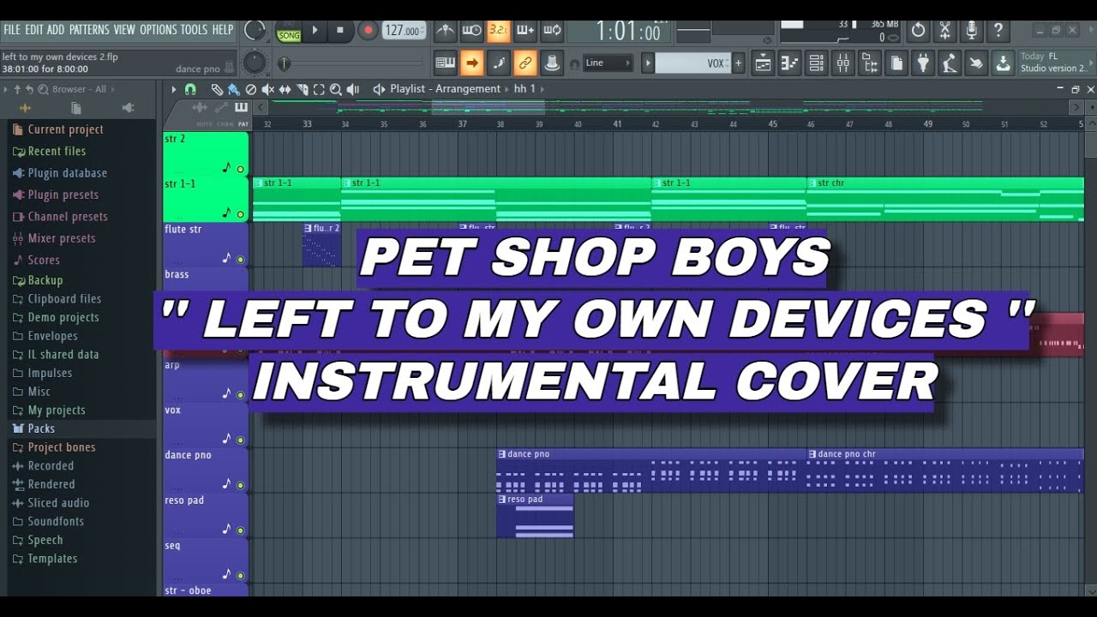Open the EDIT menu
The height and width of the screenshot is (617, 1097).
pos(34,30)
